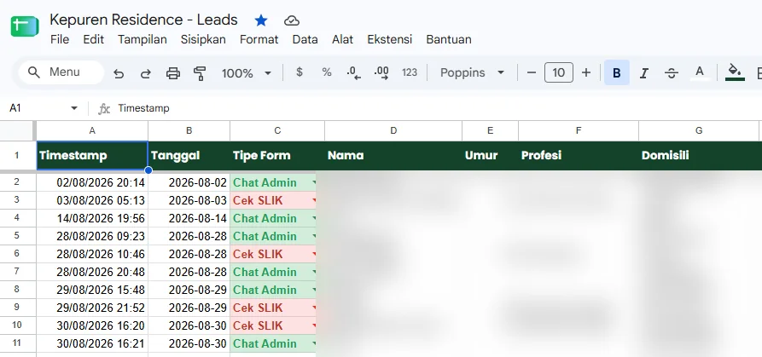Open the Tampilan menu

(143, 39)
